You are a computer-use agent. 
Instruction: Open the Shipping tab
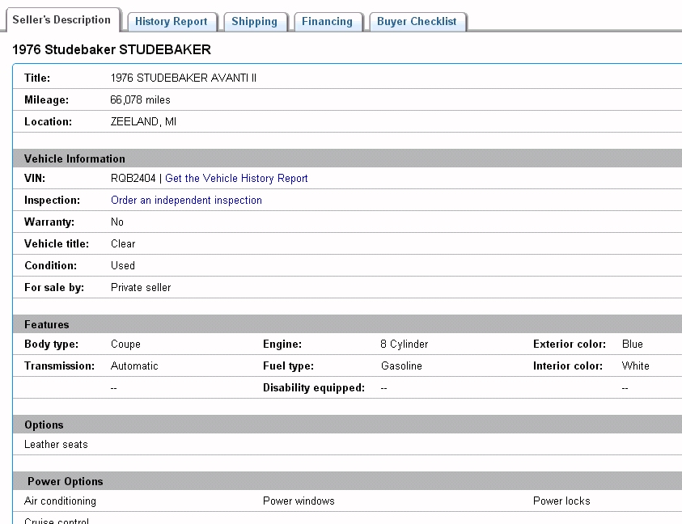point(254,22)
